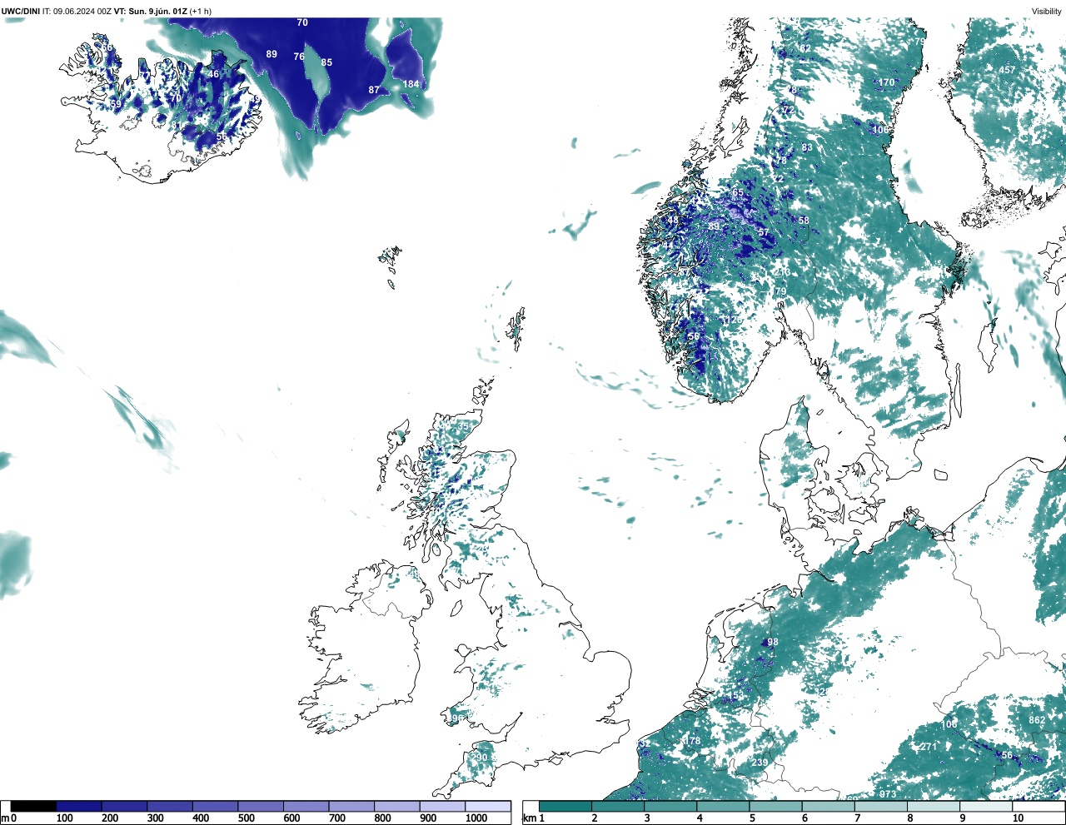Viewport: 1066px width, 825px height.
Task: Click the black 0–100 m legend swatch
Action: click(33, 806)
